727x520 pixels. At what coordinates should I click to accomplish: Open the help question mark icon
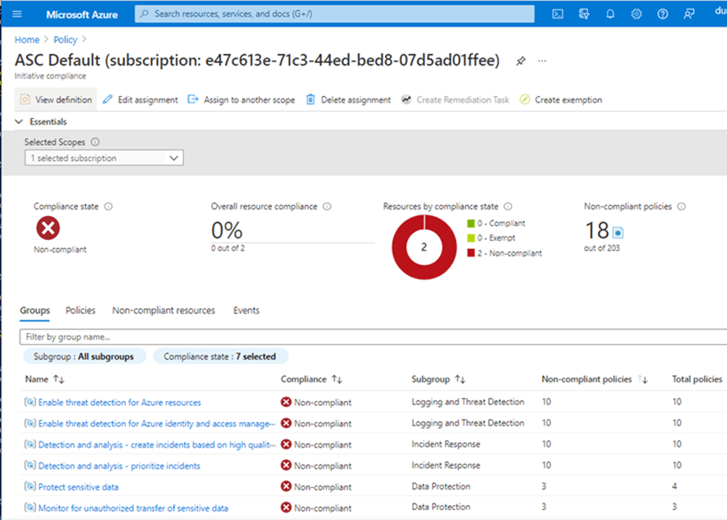[x=663, y=14]
